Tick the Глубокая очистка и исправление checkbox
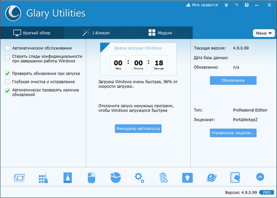The width and height of the screenshot is (277, 198). coord(7,81)
